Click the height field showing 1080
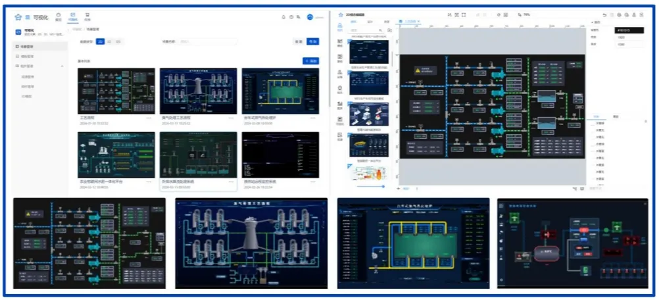The width and height of the screenshot is (659, 300). [x=629, y=44]
